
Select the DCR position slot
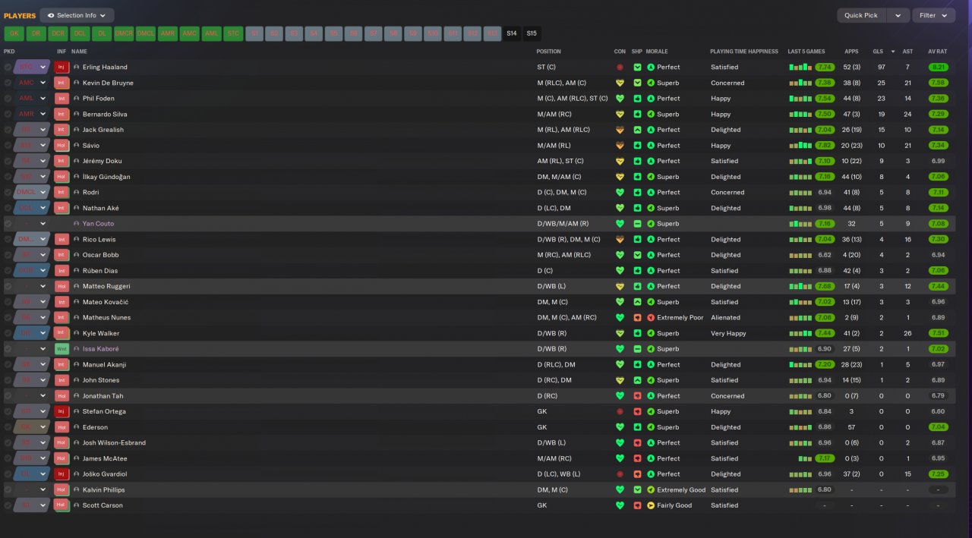(58, 33)
